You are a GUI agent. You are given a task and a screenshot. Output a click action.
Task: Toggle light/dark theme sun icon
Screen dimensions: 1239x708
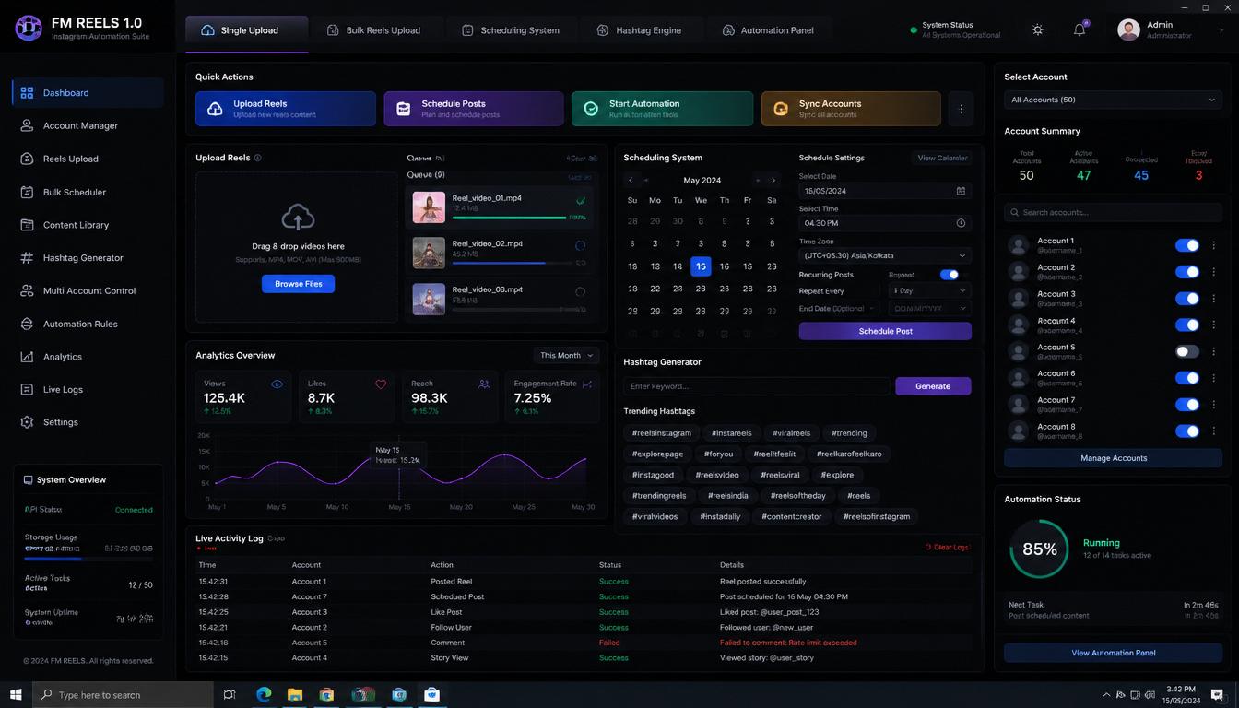(1038, 29)
